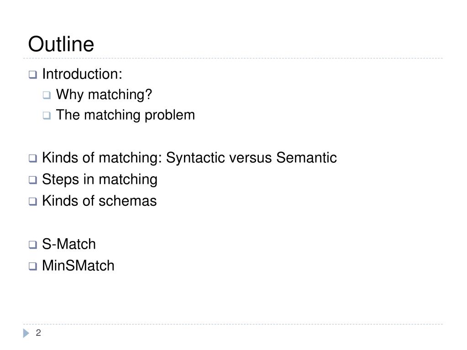This screenshot has height=350, width=467.
Task: Click the blue triangle beside slide number
Action: (x=26, y=333)
